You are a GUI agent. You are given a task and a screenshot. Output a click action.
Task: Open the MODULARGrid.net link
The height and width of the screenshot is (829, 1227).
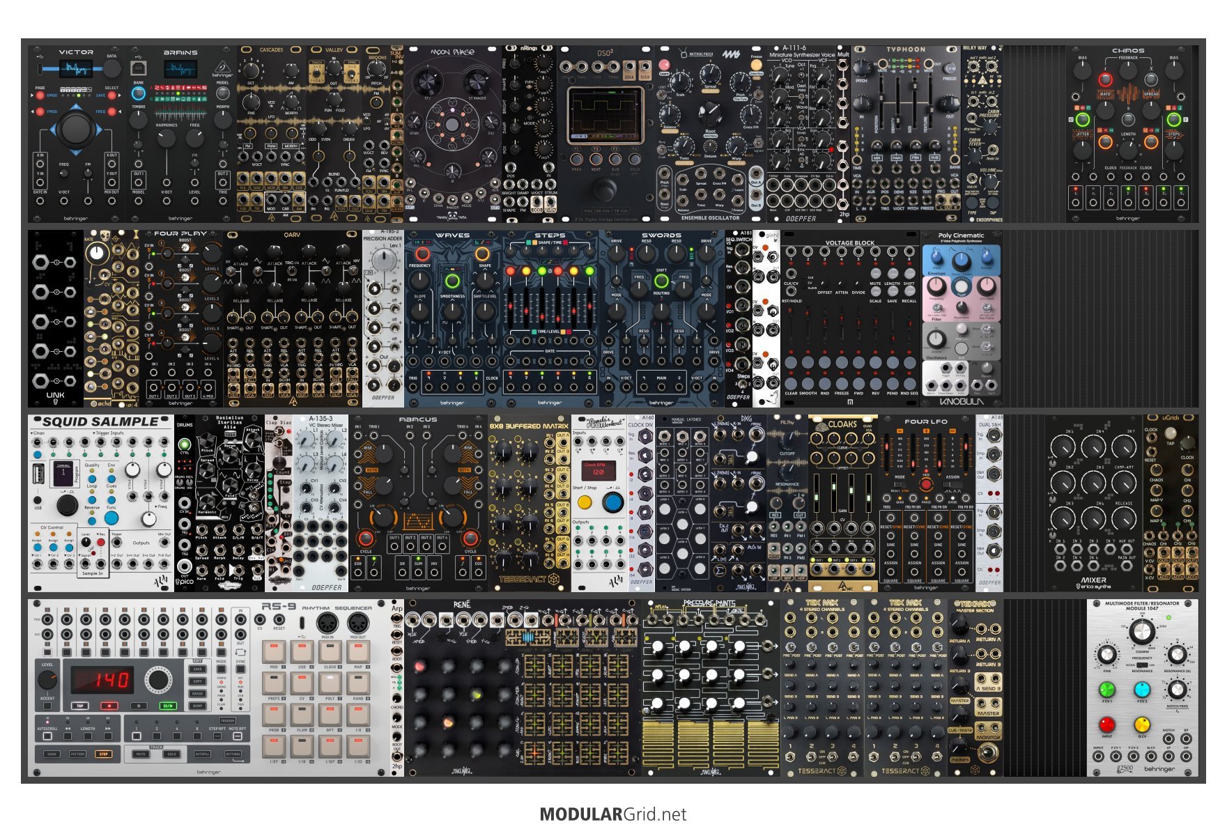tap(613, 814)
